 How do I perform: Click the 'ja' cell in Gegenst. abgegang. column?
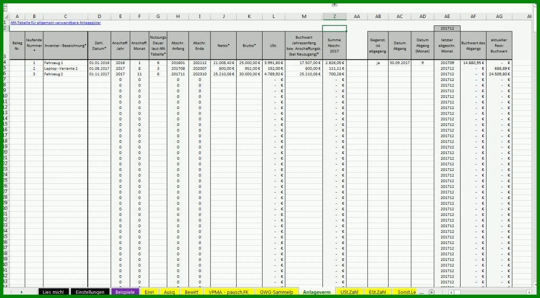coord(378,63)
